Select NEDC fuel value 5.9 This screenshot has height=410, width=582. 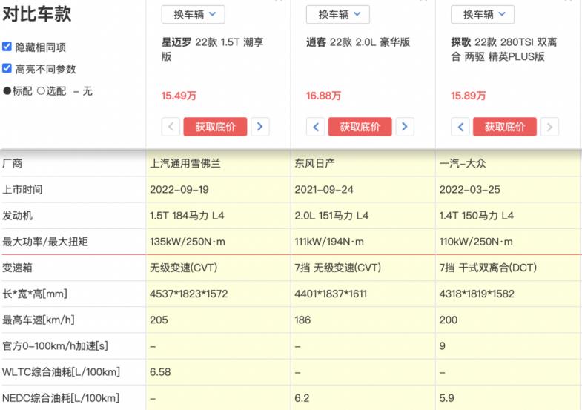pos(447,398)
